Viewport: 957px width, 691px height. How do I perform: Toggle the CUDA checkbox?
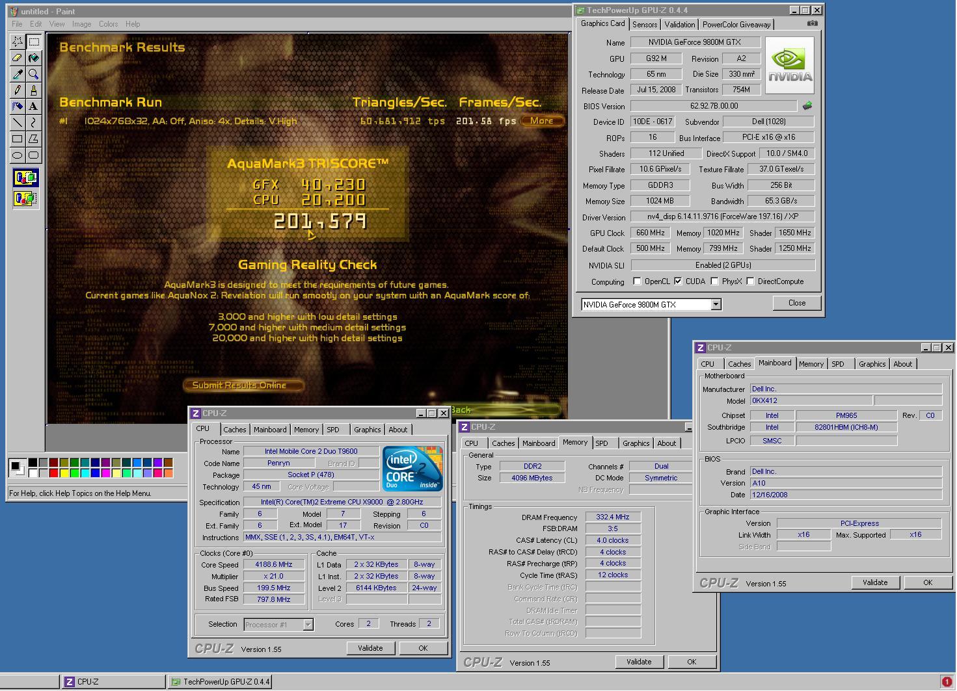(679, 281)
